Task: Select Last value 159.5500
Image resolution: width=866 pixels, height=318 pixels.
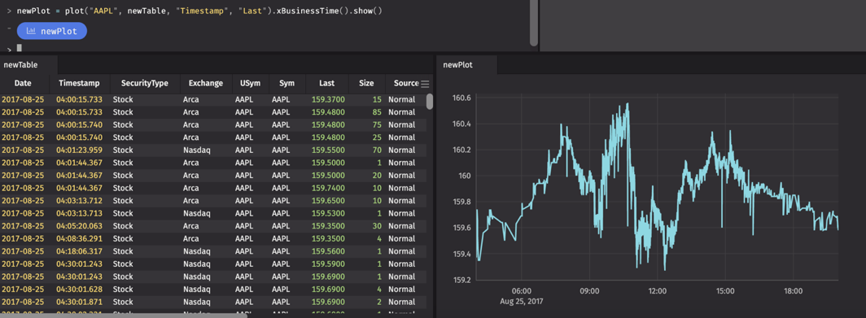Action: (328, 150)
